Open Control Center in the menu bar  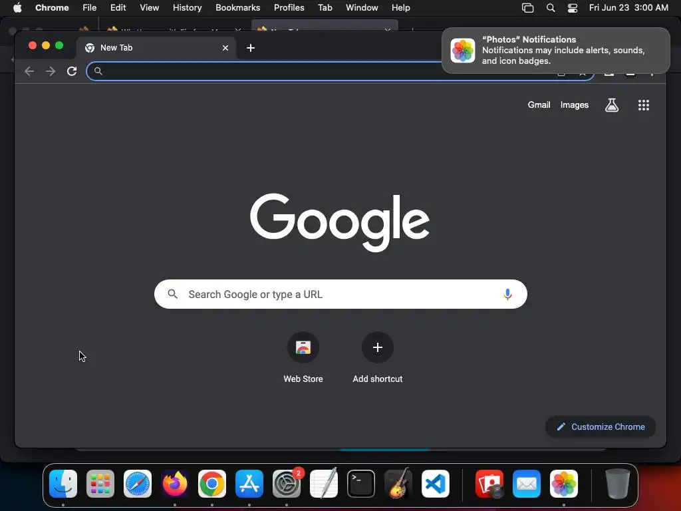tap(573, 8)
